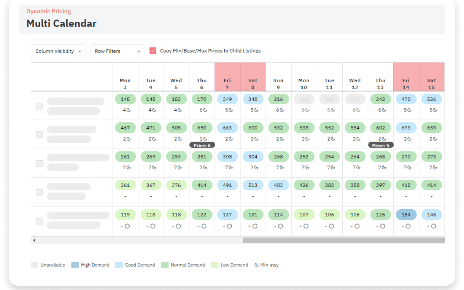The width and height of the screenshot is (464, 290).
Task: Click the 513 price pill
Action: pyautogui.click(x=253, y=185)
